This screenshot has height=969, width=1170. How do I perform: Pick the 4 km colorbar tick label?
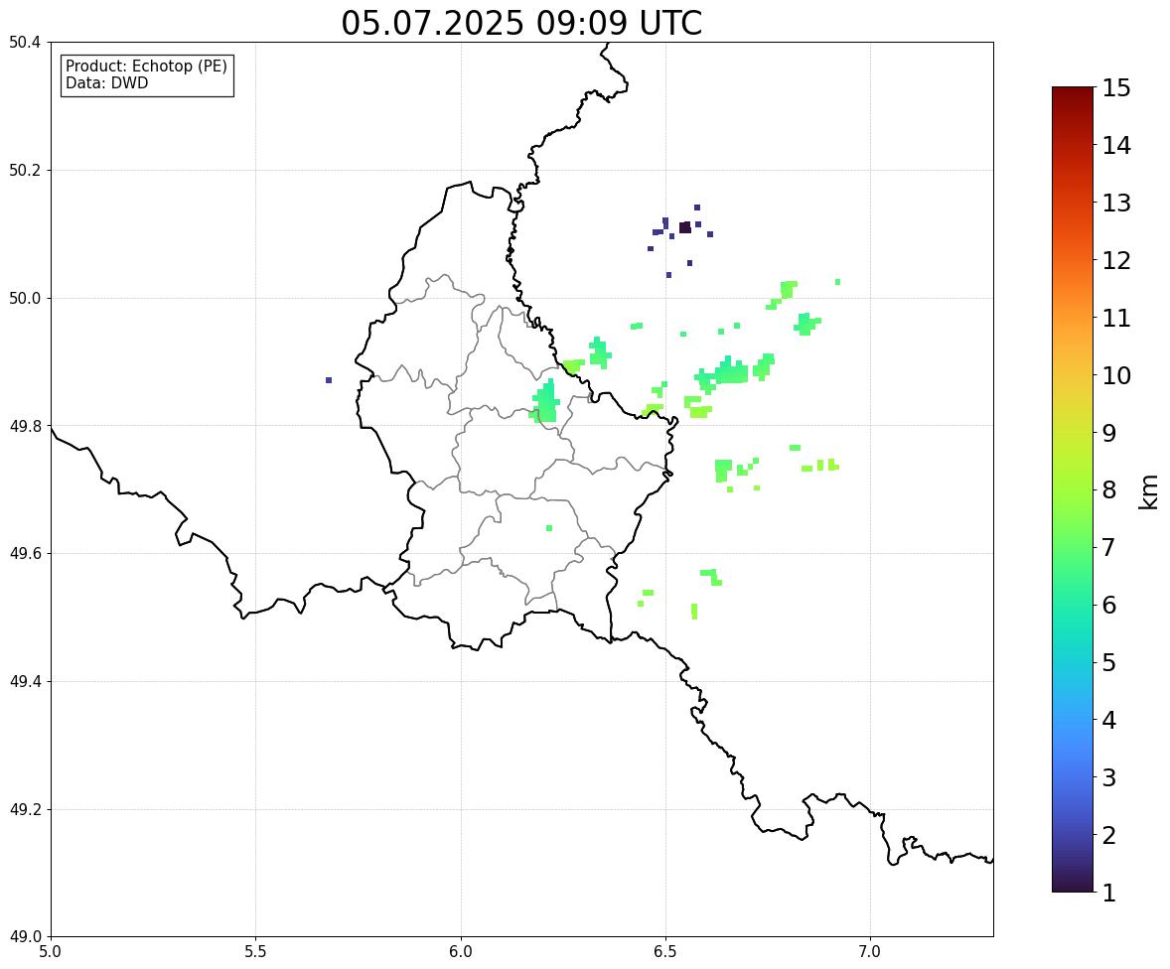tap(1109, 720)
